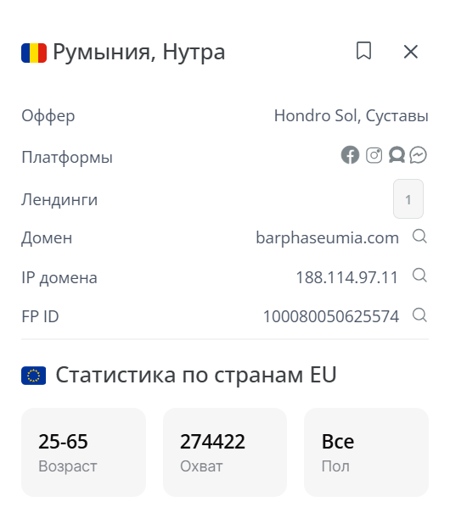Viewport: 450px width, 513px height.
Task: Select the 25-65 Возраст stat card
Action: [83, 452]
